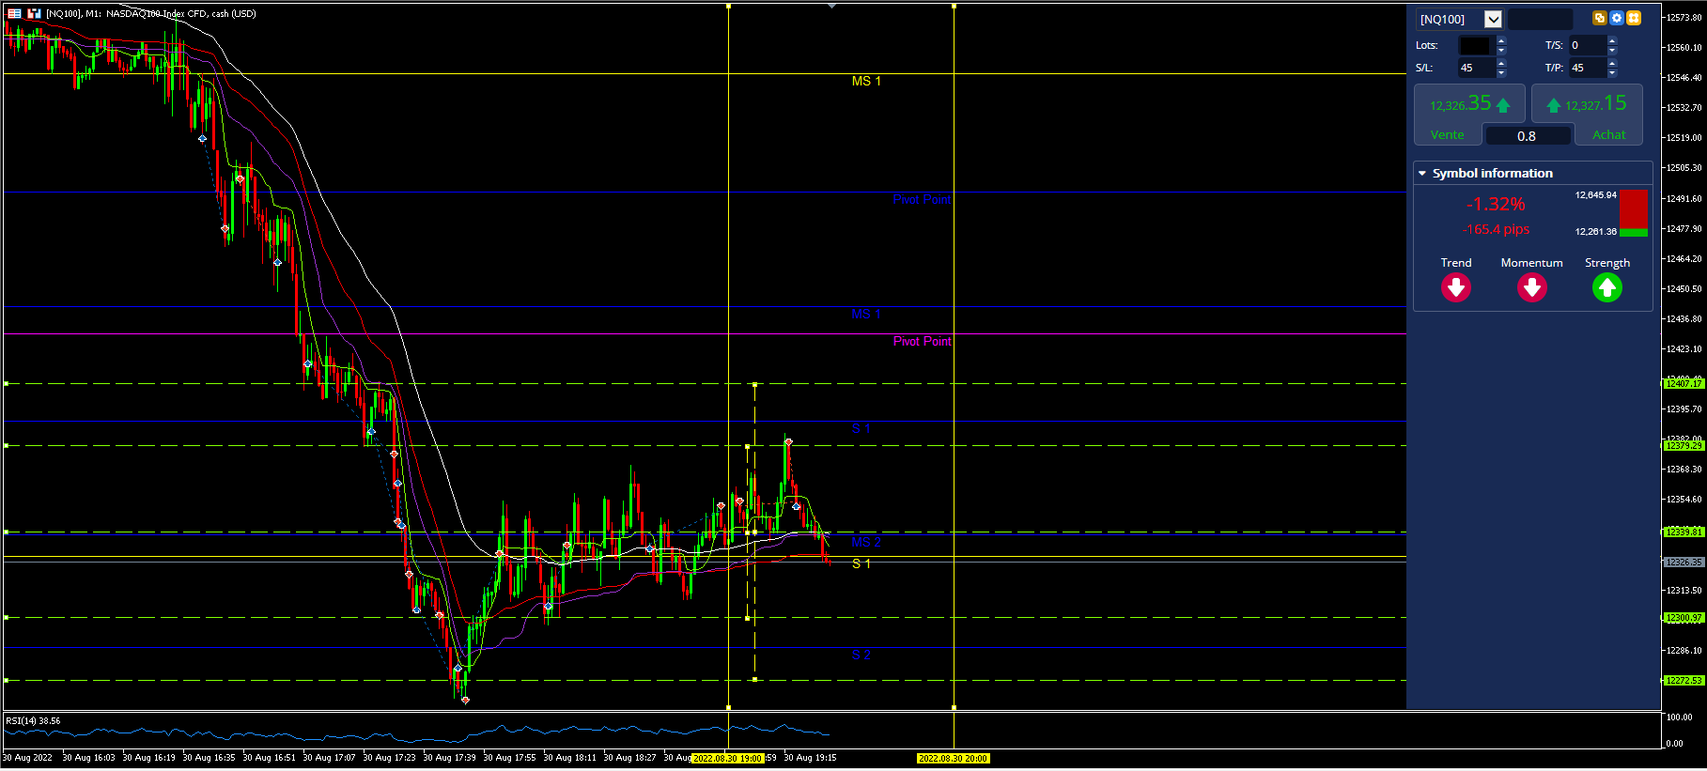Click the red Momentum down arrow indicator
This screenshot has height=771, width=1707.
pyautogui.click(x=1531, y=287)
